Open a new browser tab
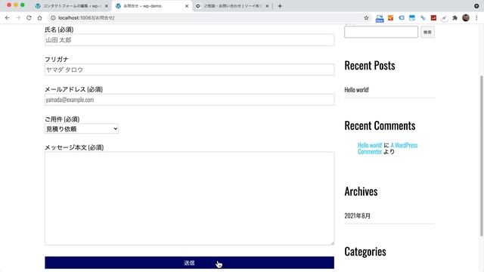The image size is (484, 272). (280, 6)
